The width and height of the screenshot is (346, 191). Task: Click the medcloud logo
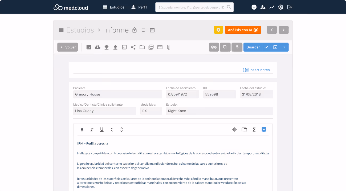point(71,7)
